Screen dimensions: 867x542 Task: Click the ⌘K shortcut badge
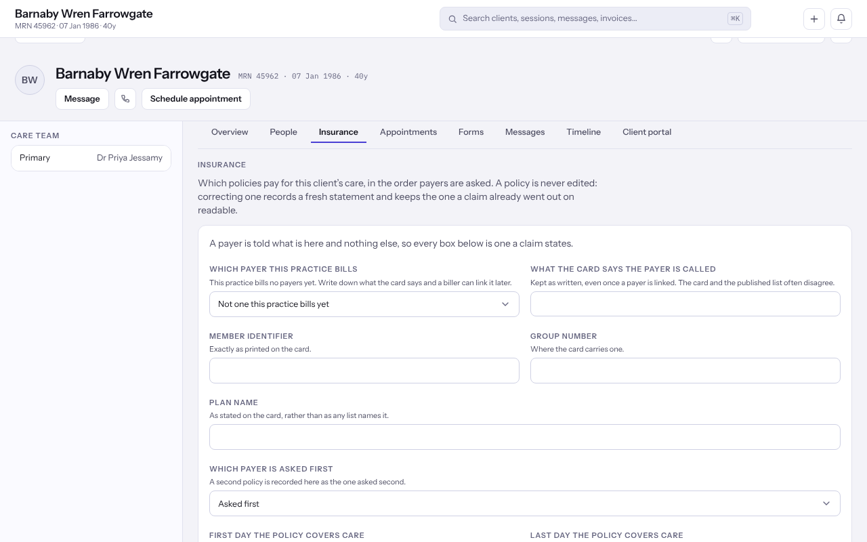tap(735, 19)
